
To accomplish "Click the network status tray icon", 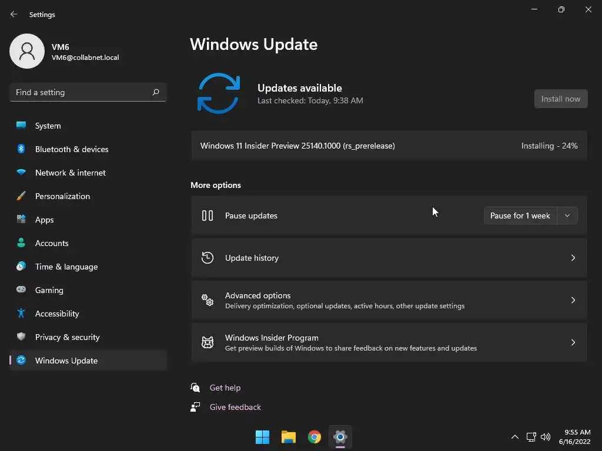I will click(531, 437).
